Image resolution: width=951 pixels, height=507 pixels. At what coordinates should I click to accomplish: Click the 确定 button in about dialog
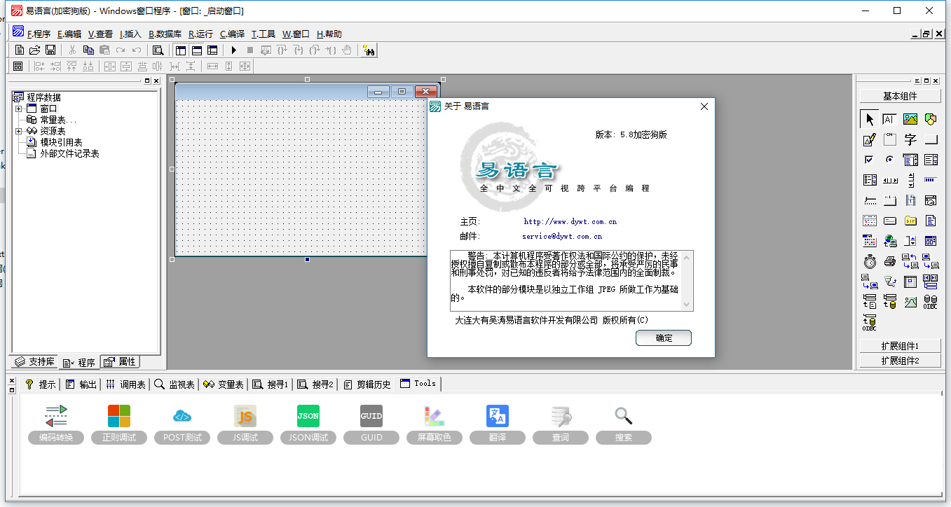coord(663,338)
